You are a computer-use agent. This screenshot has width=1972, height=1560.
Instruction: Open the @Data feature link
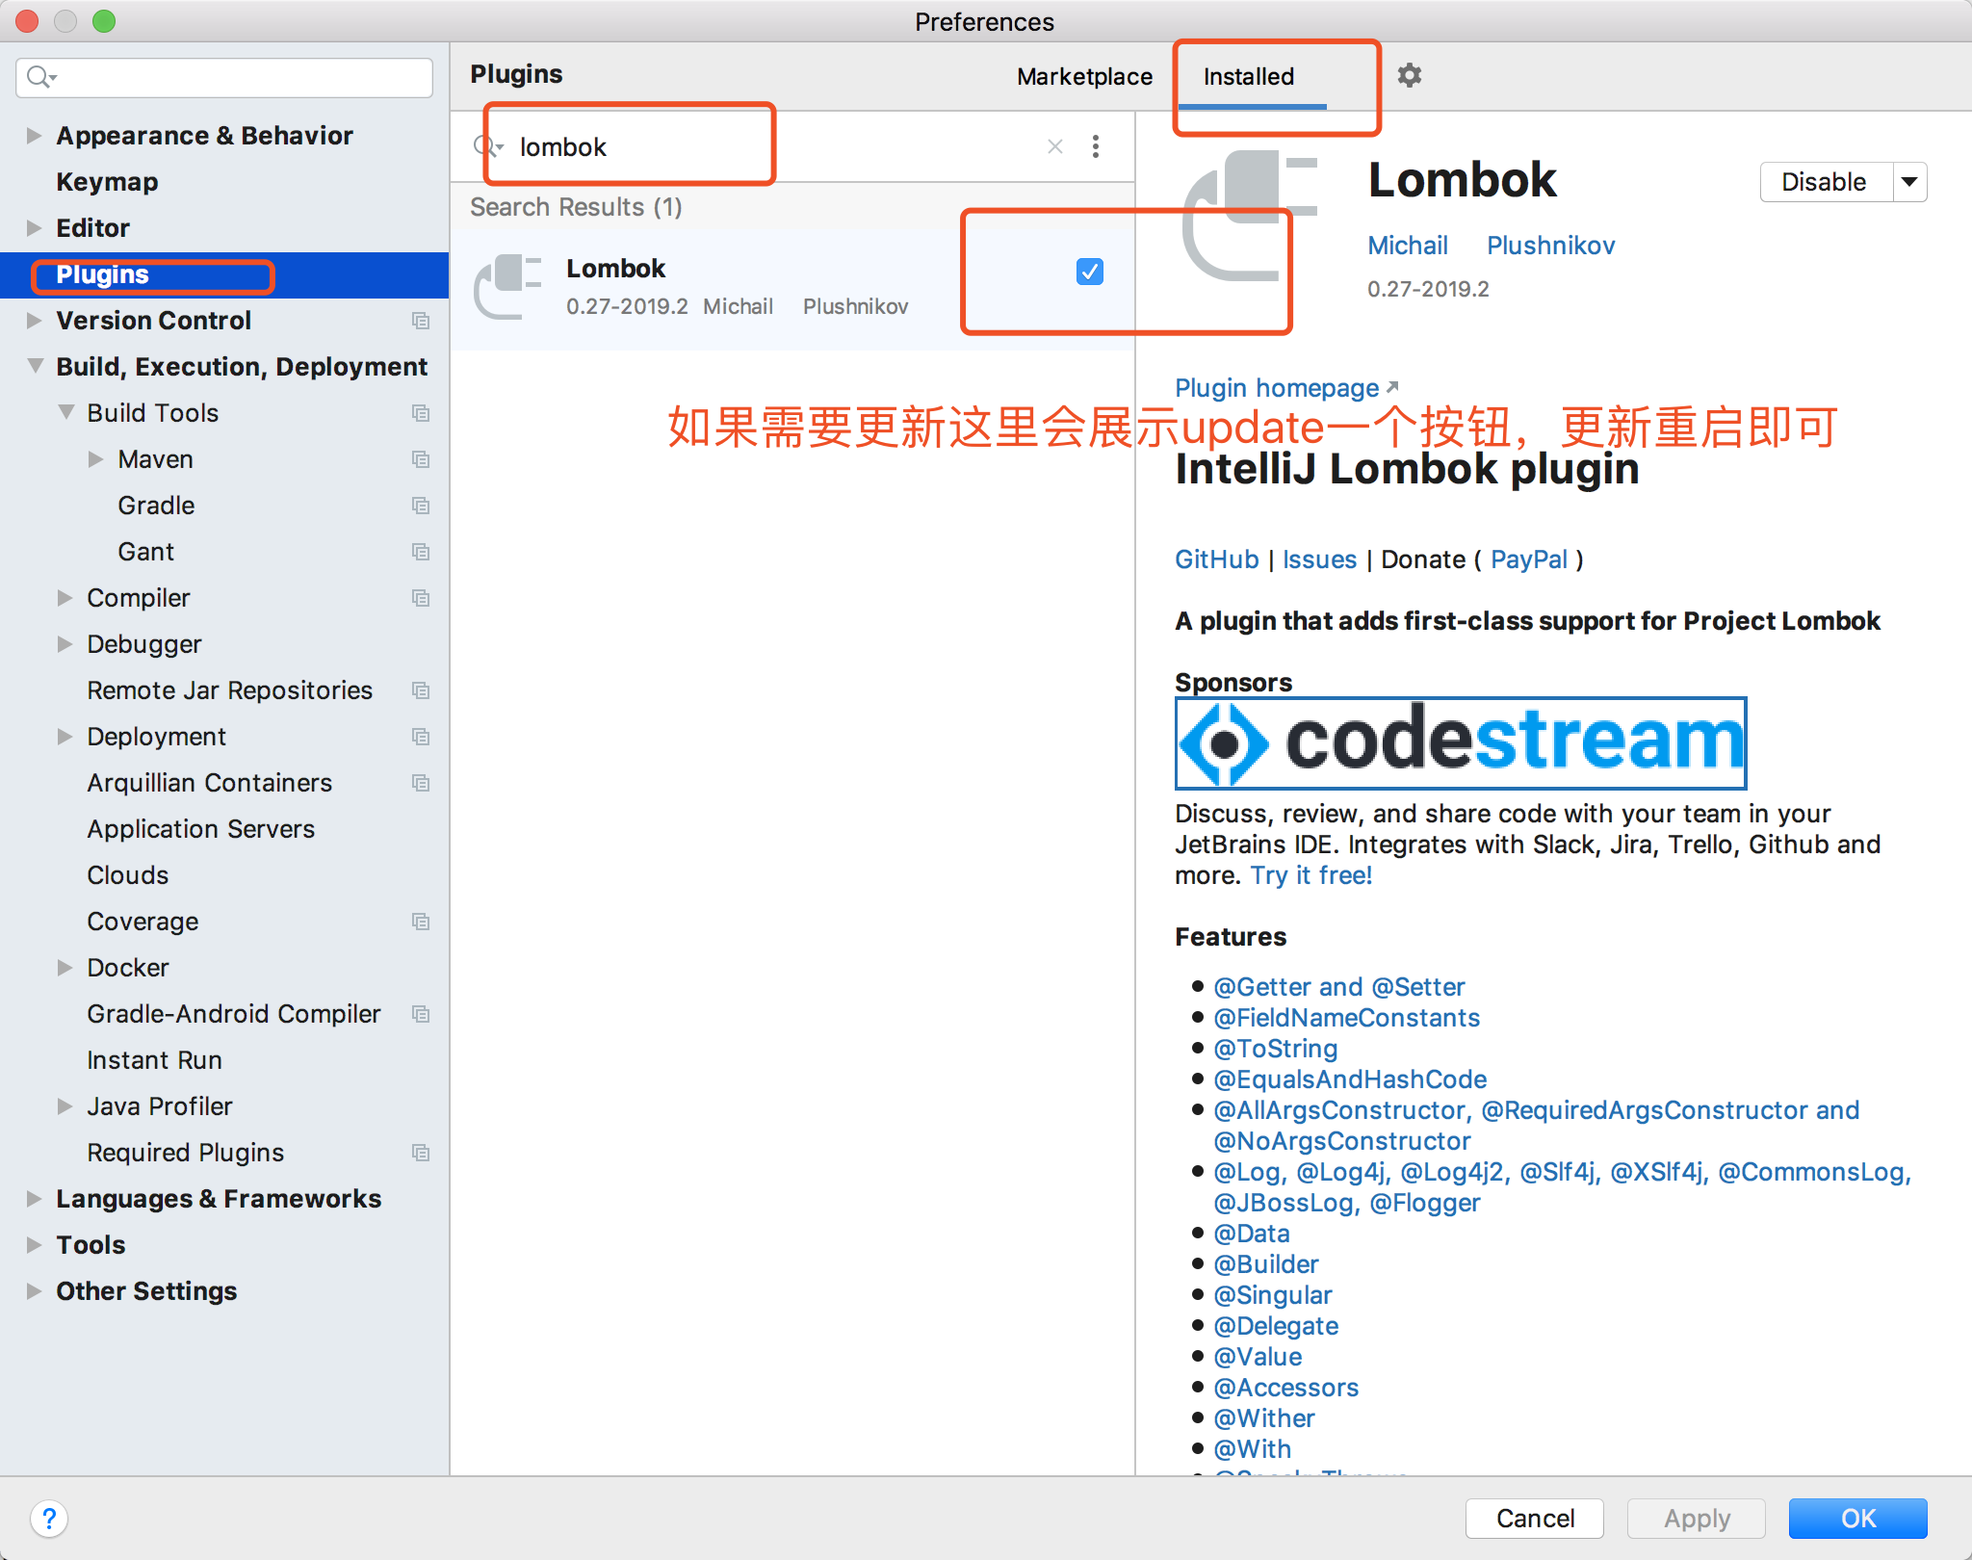(x=1252, y=1234)
